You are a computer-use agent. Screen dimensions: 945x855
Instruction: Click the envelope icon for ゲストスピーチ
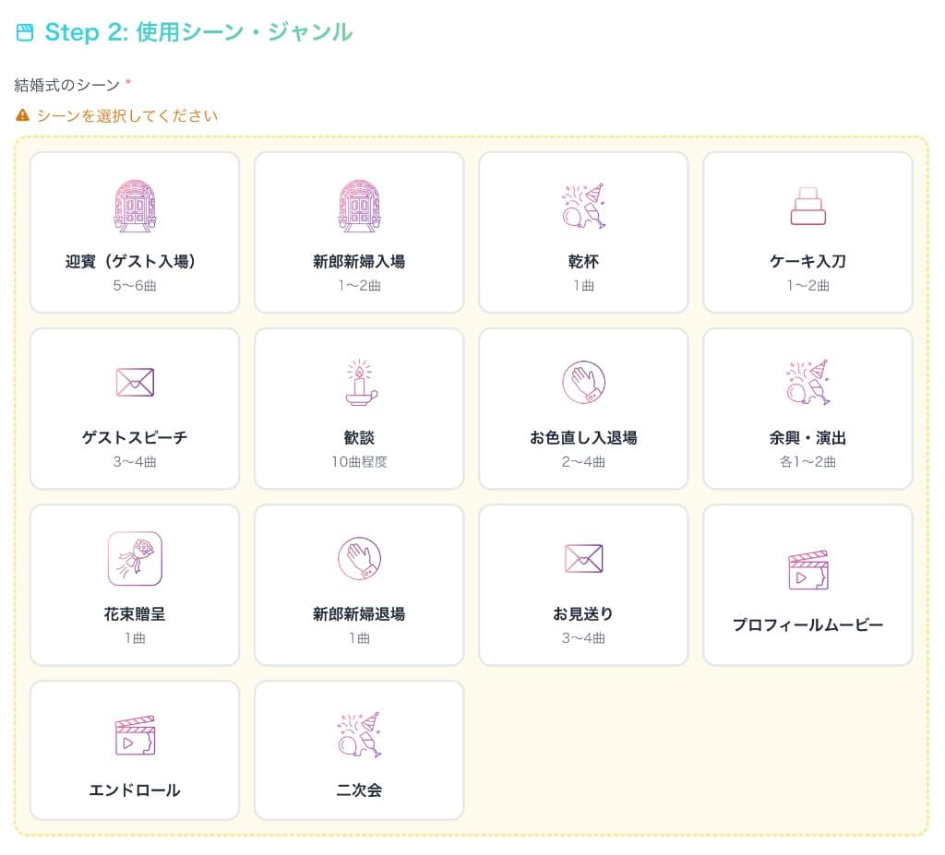pyautogui.click(x=134, y=382)
